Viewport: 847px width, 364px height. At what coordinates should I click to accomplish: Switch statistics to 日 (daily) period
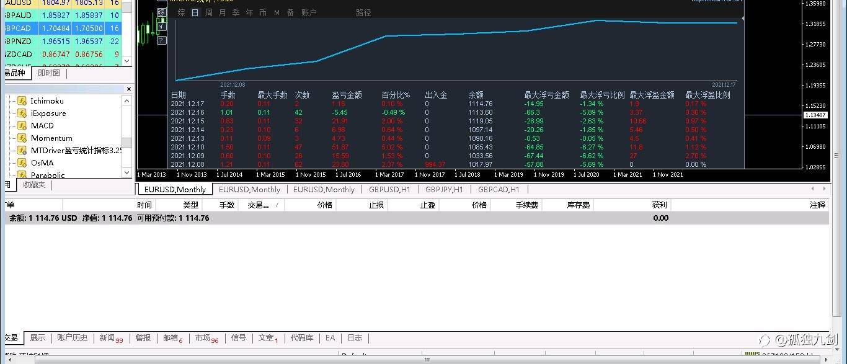195,12
